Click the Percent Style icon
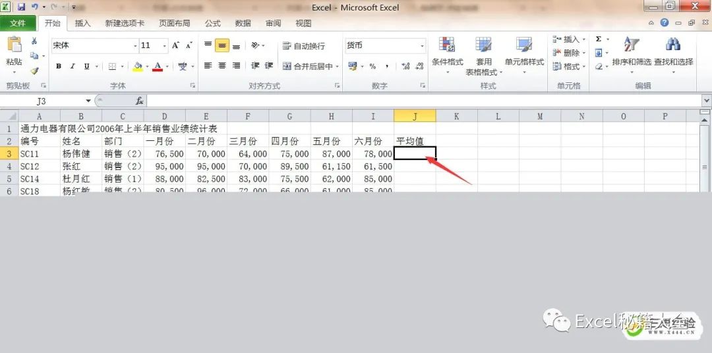The width and height of the screenshot is (712, 353). (372, 67)
